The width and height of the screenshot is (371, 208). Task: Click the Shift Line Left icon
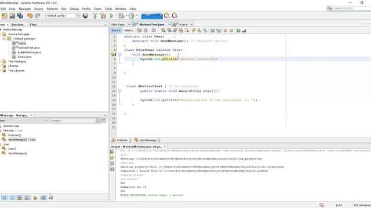tap(213, 31)
